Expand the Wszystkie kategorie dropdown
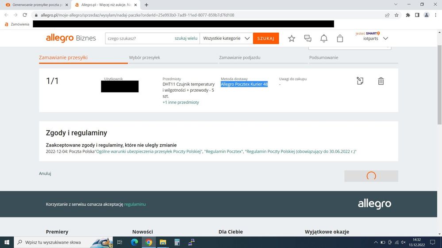442x248 pixels. (227, 38)
